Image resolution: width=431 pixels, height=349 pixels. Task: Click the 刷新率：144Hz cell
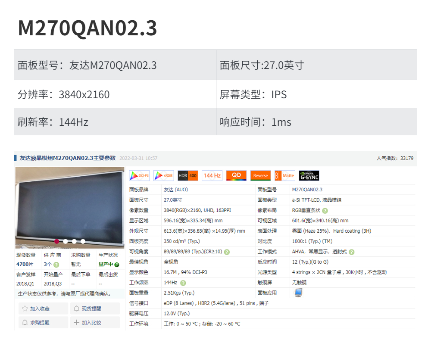pyautogui.click(x=115, y=122)
